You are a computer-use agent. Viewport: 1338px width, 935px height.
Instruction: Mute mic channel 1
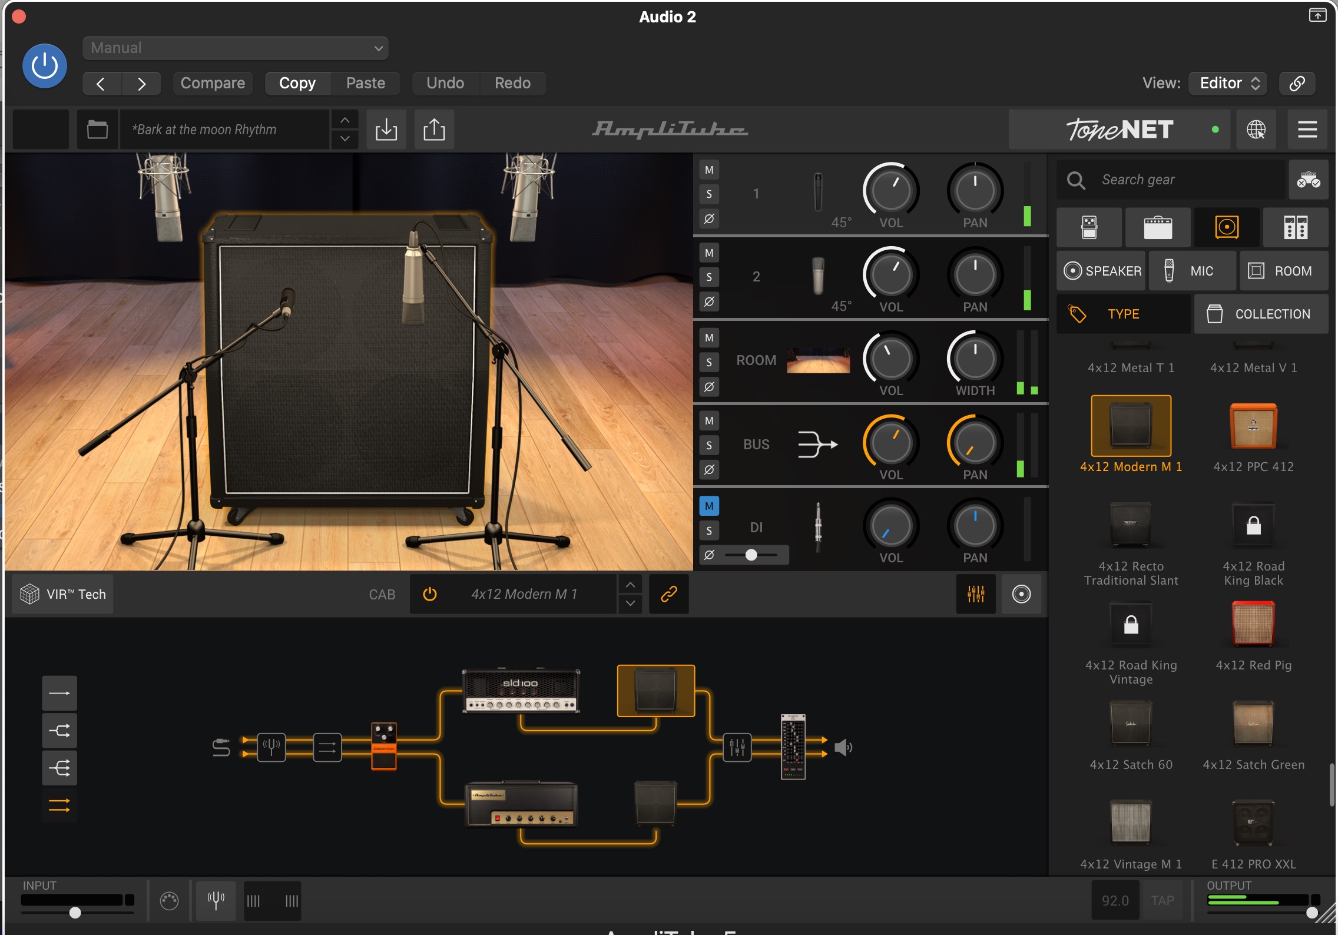709,170
